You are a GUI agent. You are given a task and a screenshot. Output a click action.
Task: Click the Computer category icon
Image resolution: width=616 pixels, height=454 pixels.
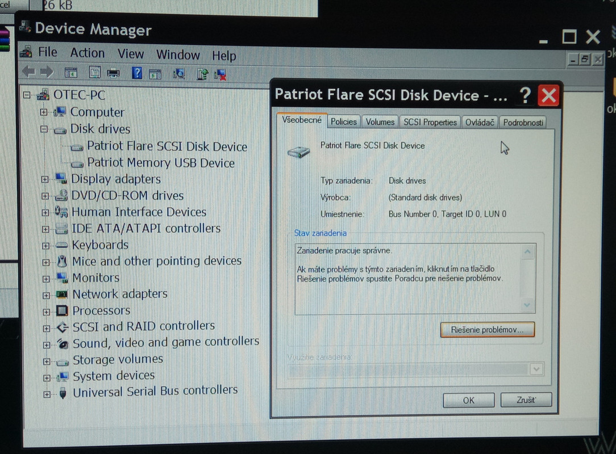click(60, 112)
